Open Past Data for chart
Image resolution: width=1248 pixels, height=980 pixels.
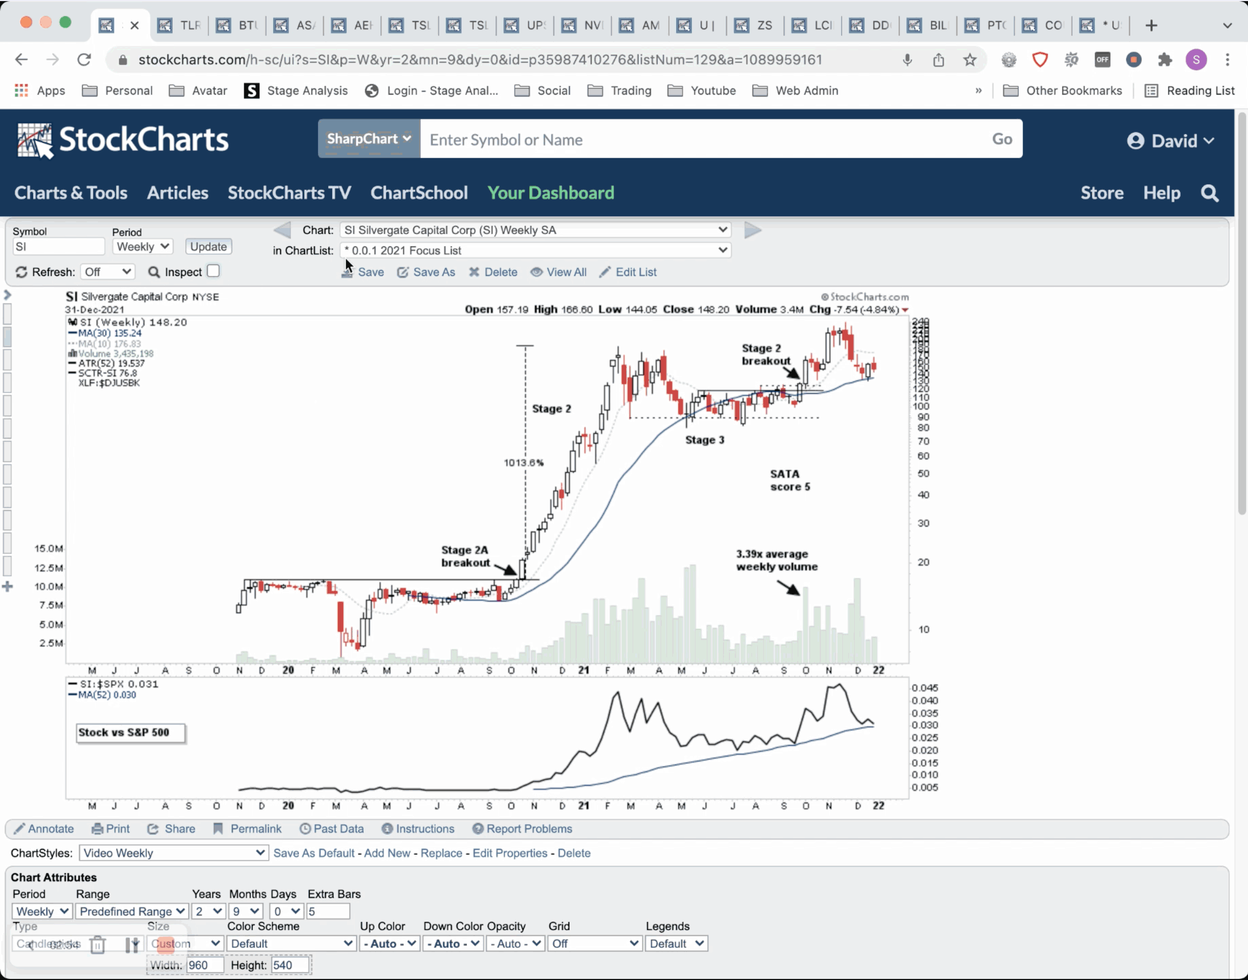pos(332,828)
